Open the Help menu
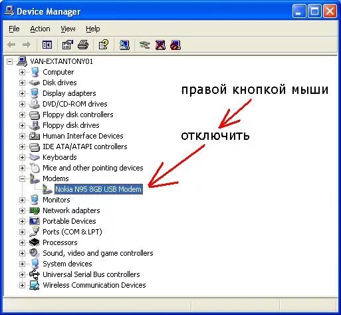The image size is (341, 315). (93, 29)
